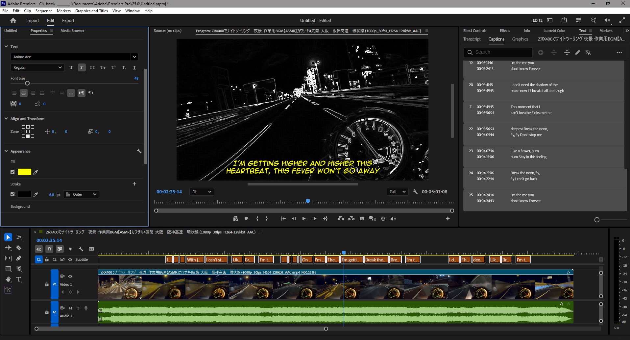Toggle Linked Selection in the timeline

click(x=60, y=249)
